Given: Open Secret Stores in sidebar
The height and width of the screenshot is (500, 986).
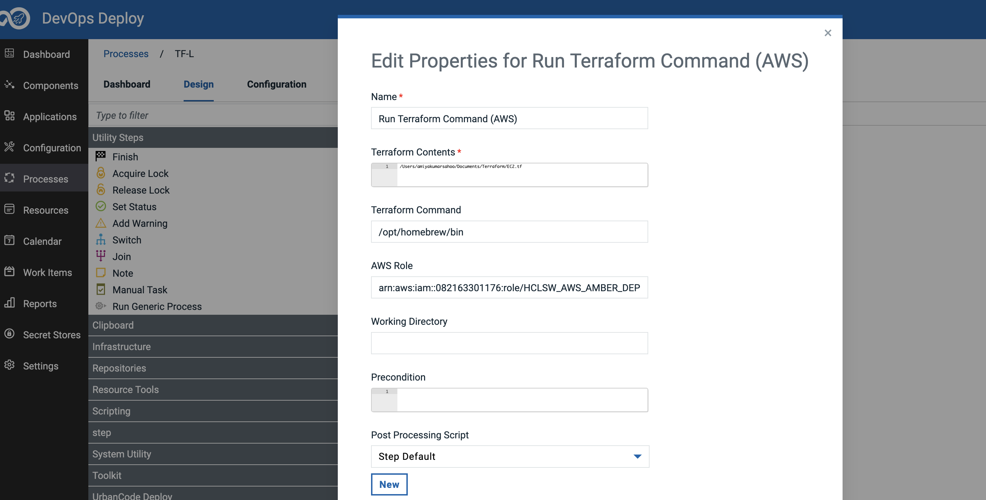Looking at the screenshot, I should pos(52,335).
